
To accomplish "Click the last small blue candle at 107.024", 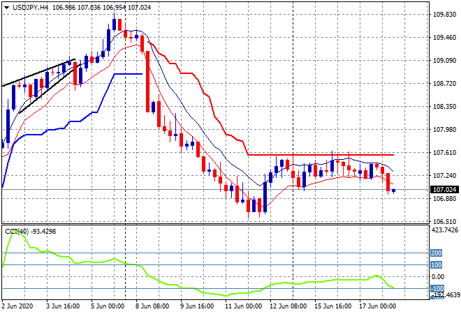I will [394, 190].
